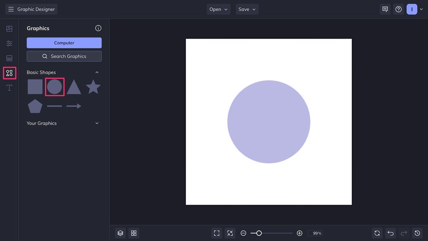
Task: Click the Undo arrow icon
Action: tap(390, 233)
